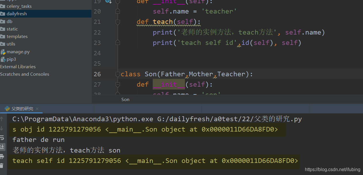The width and height of the screenshot is (363, 175).
Task: Select the celery_tasks folder
Action: pyautogui.click(x=19, y=6)
